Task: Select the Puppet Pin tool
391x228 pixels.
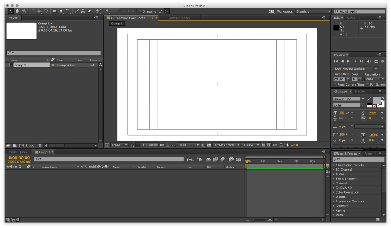Action: click(107, 11)
